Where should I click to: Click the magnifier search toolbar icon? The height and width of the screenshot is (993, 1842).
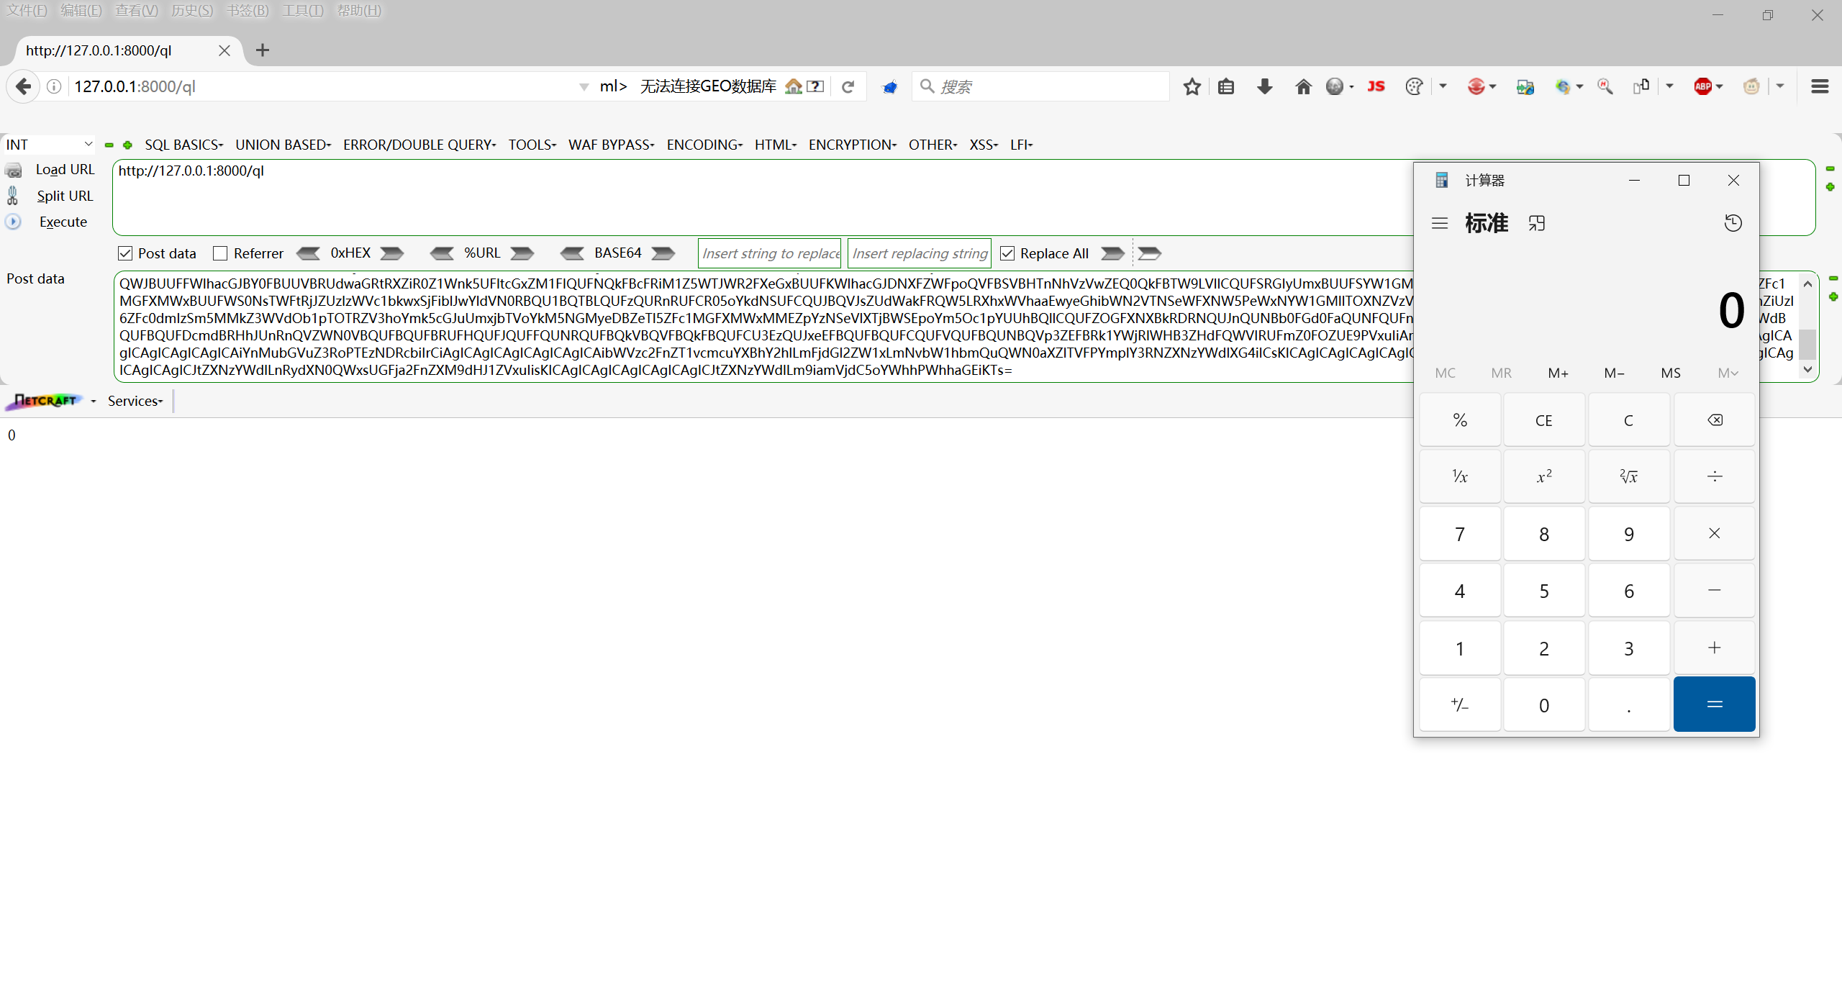point(1605,86)
